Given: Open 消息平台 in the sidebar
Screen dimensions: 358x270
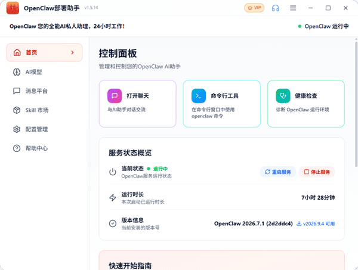Looking at the screenshot, I should [x=44, y=91].
